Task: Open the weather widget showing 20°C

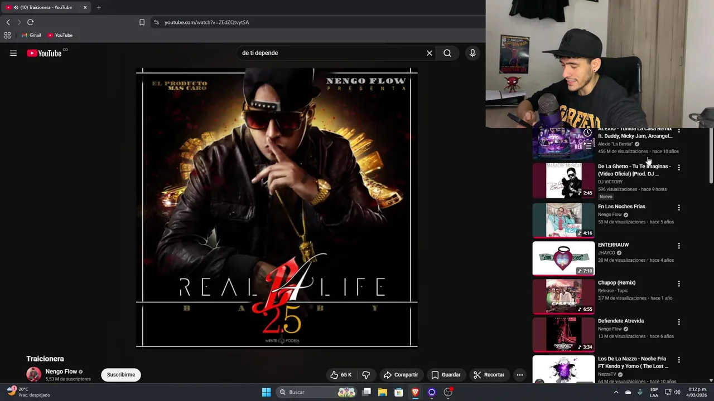Action: click(x=28, y=392)
